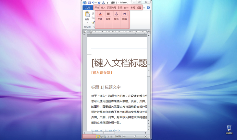The image size is (237, 140).
Task: Click the Format Painter brush icon
Action: point(93,23)
